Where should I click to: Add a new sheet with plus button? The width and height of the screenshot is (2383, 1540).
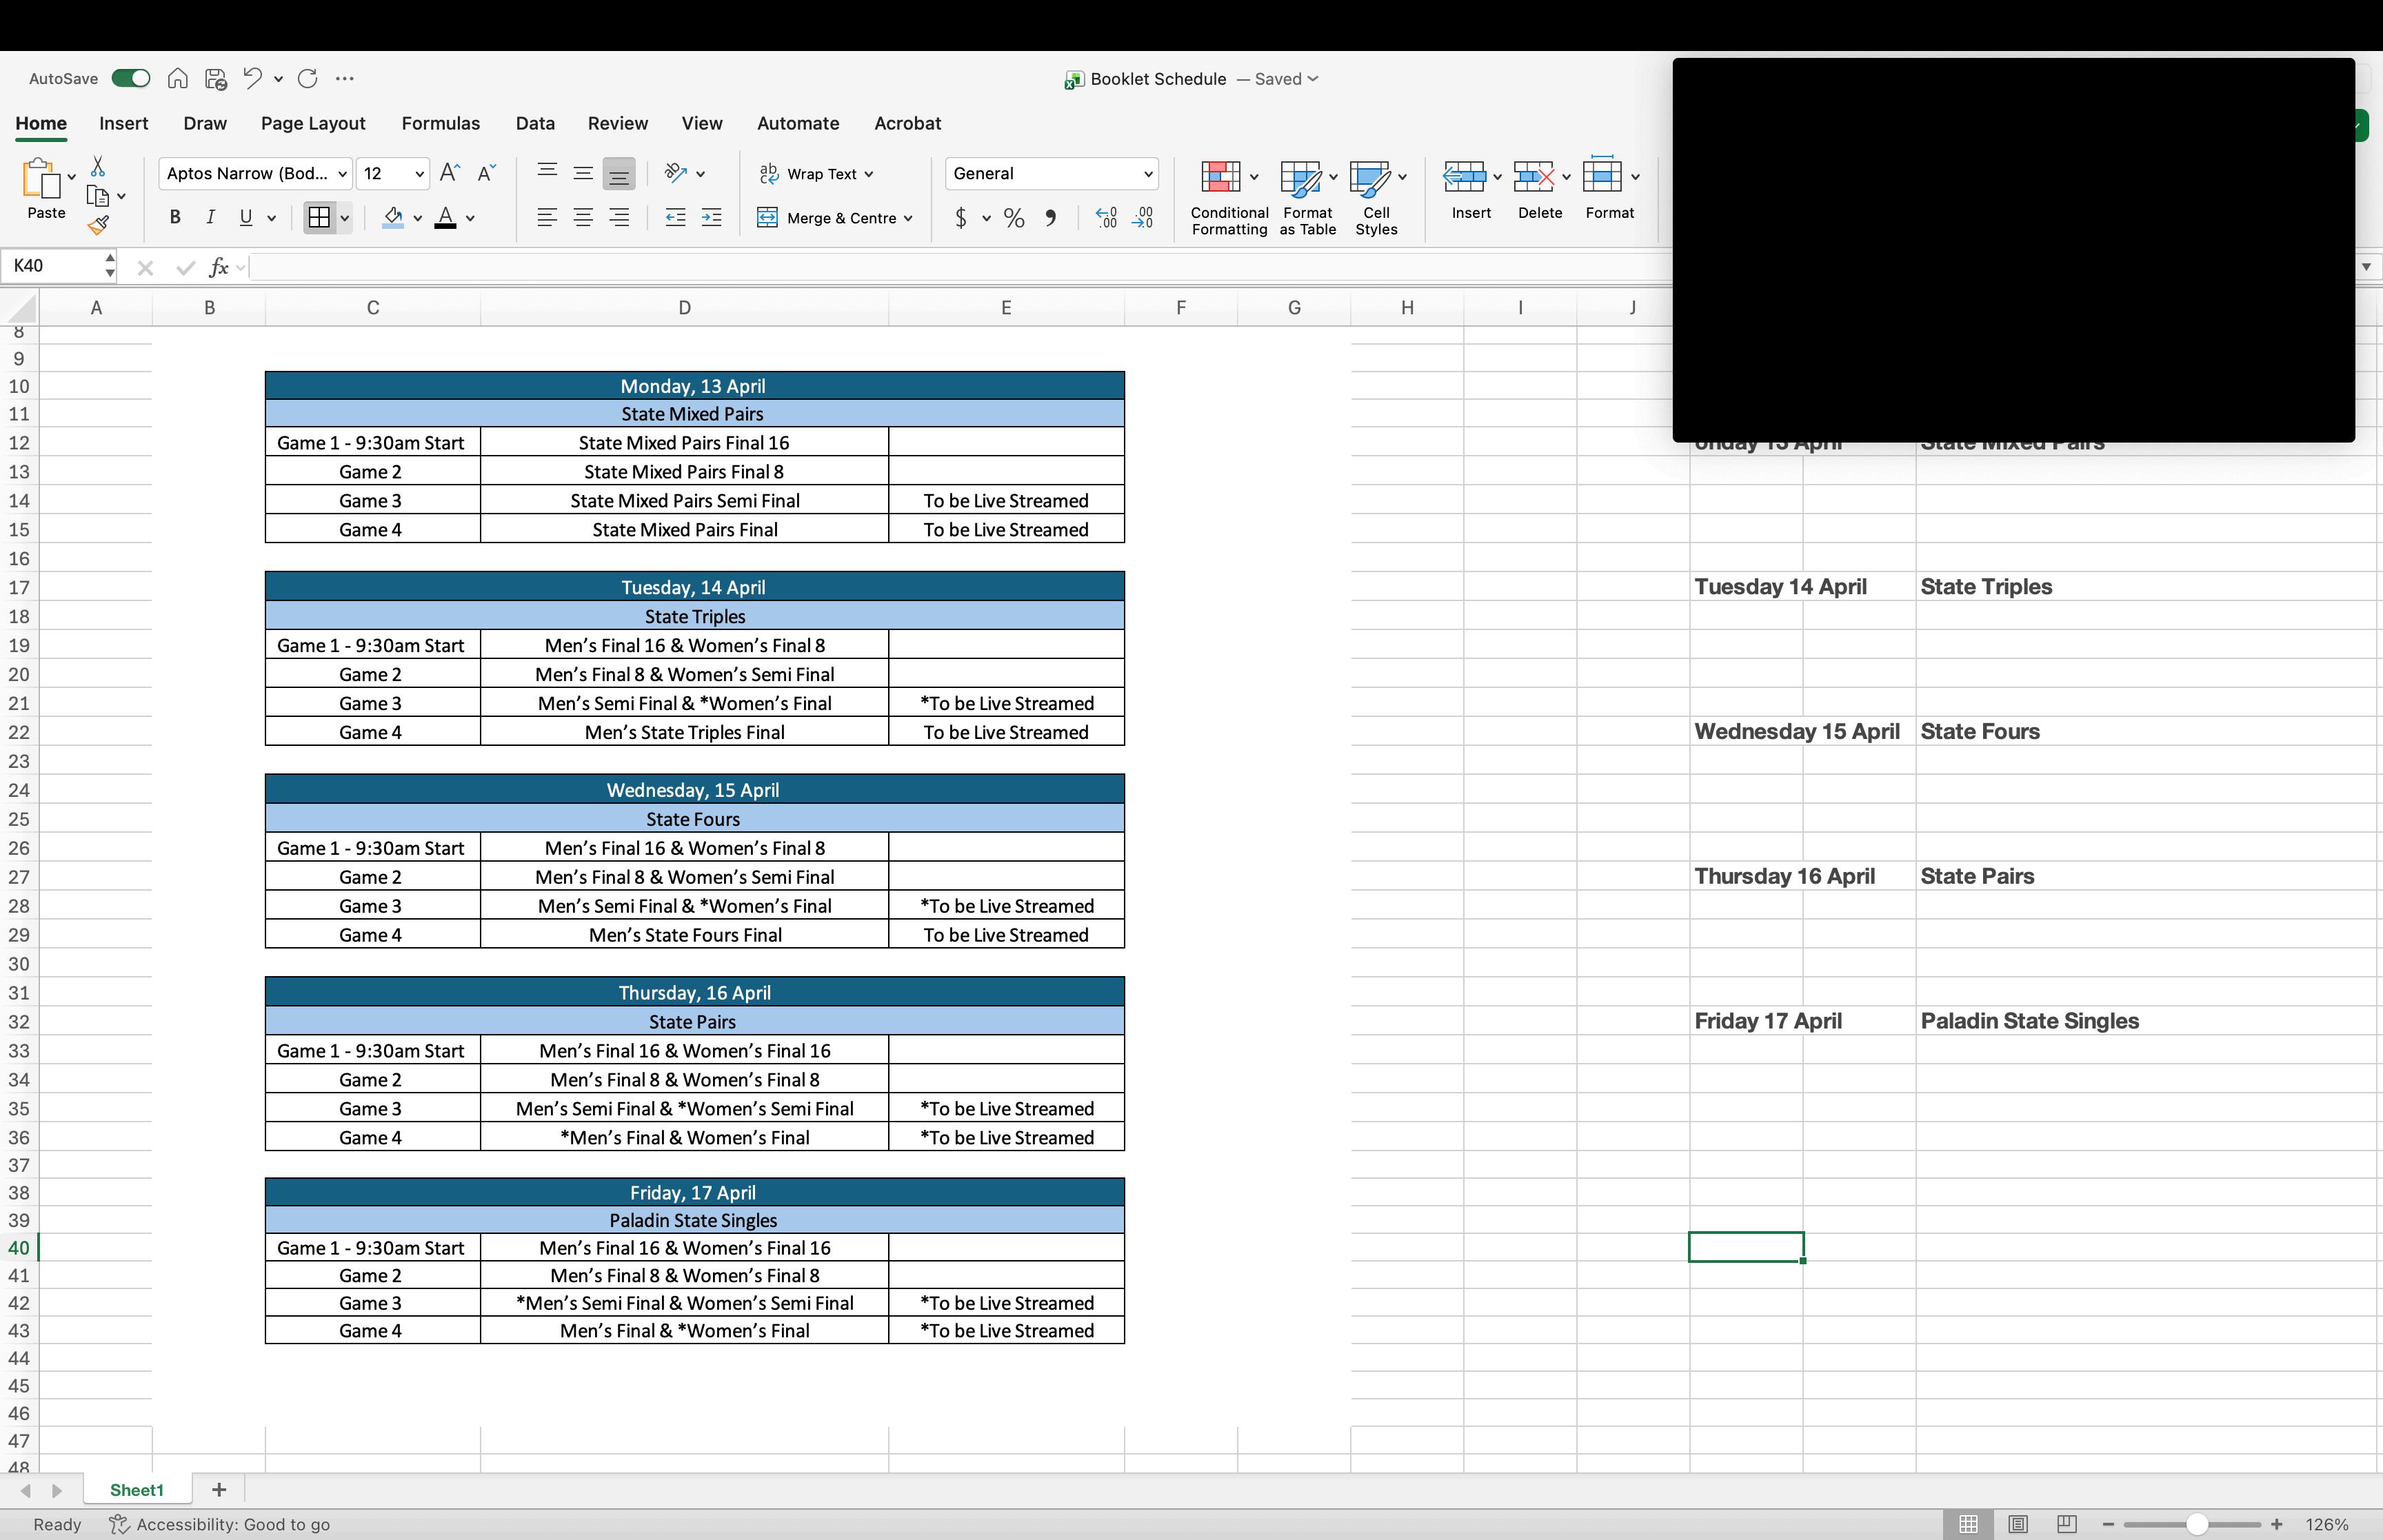click(219, 1490)
